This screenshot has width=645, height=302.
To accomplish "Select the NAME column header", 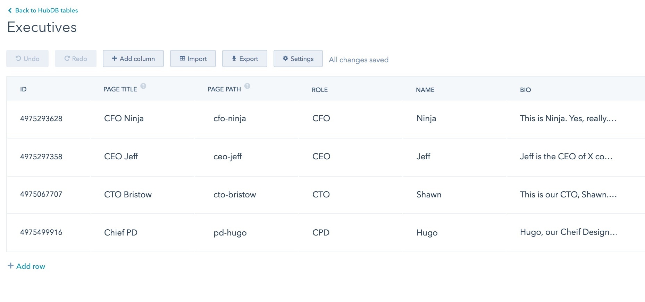I will click(425, 90).
